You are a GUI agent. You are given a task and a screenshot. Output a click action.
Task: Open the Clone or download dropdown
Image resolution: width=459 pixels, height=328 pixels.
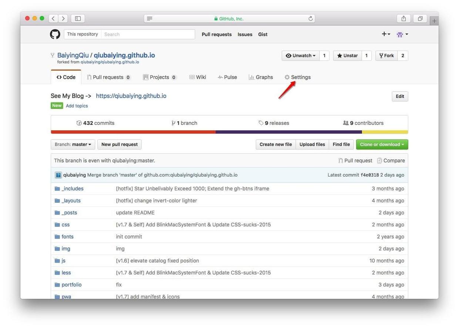(382, 144)
